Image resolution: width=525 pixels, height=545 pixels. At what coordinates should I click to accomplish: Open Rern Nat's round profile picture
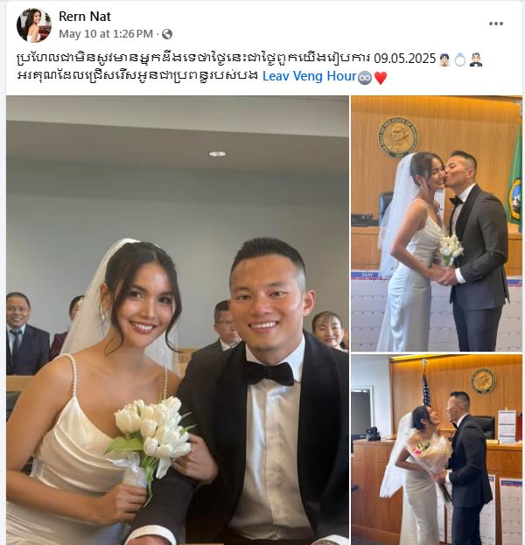pyautogui.click(x=34, y=25)
